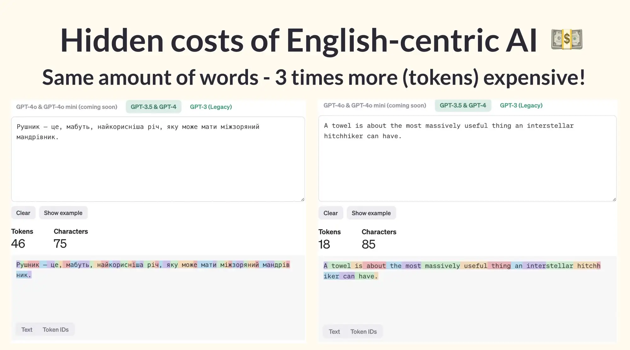The width and height of the screenshot is (630, 350).
Task: Switch to left GPT-3 (Legacy) tab
Action: click(211, 107)
